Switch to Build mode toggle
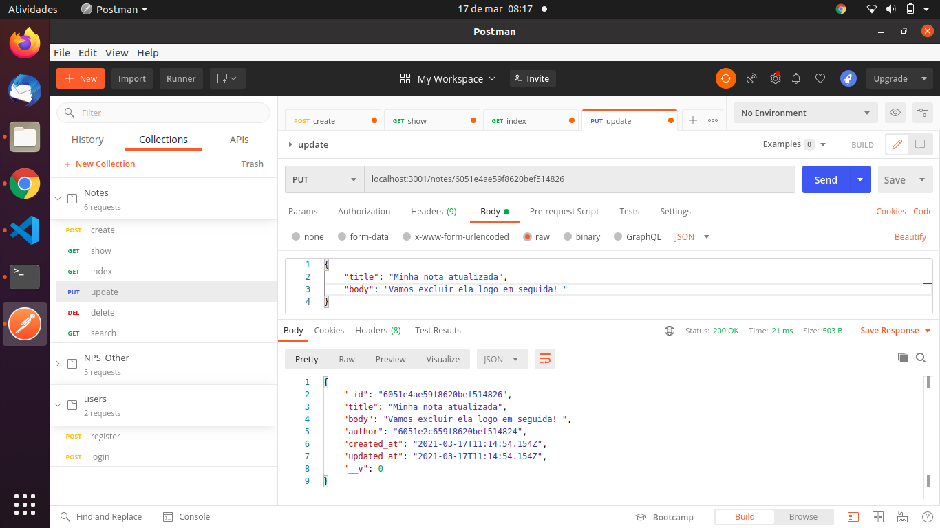The image size is (940, 528). click(x=745, y=517)
